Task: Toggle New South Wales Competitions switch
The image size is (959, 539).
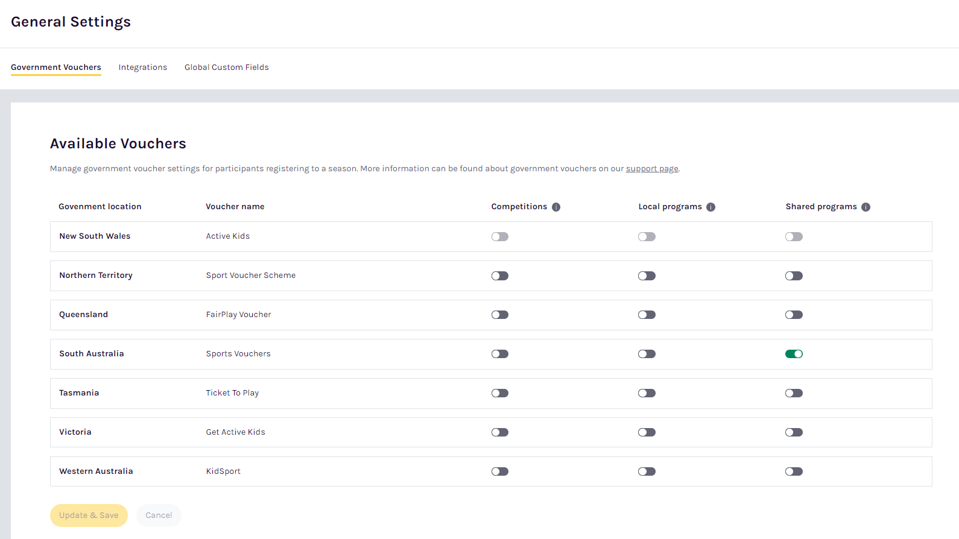Action: coord(500,236)
